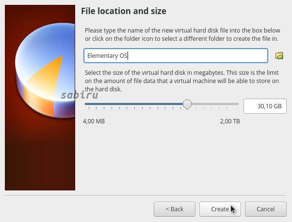Click the disk size slider handle
Viewport: 292px width, 222px height.
click(x=187, y=104)
